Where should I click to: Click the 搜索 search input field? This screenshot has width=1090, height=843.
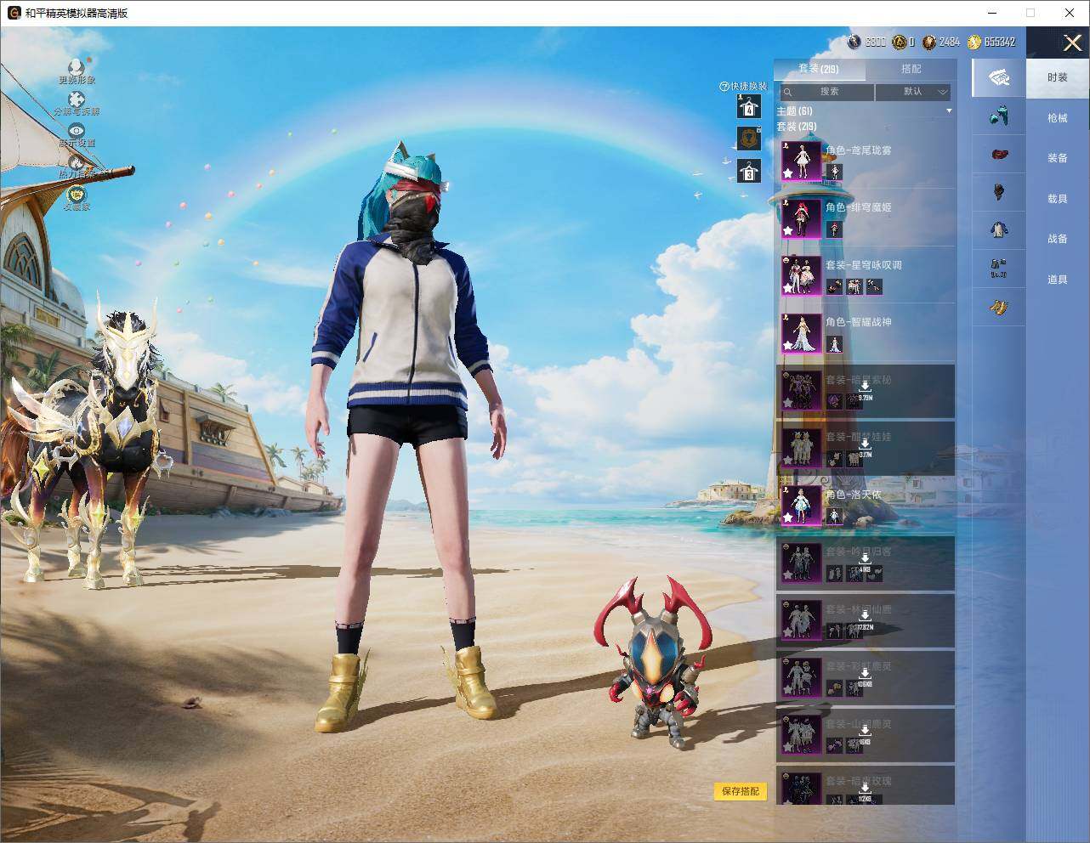(826, 92)
